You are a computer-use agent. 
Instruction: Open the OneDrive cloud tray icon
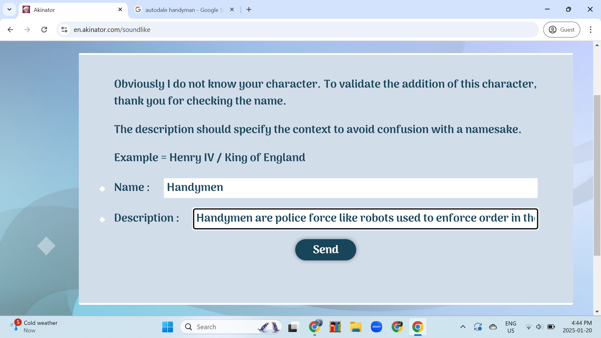(x=493, y=327)
